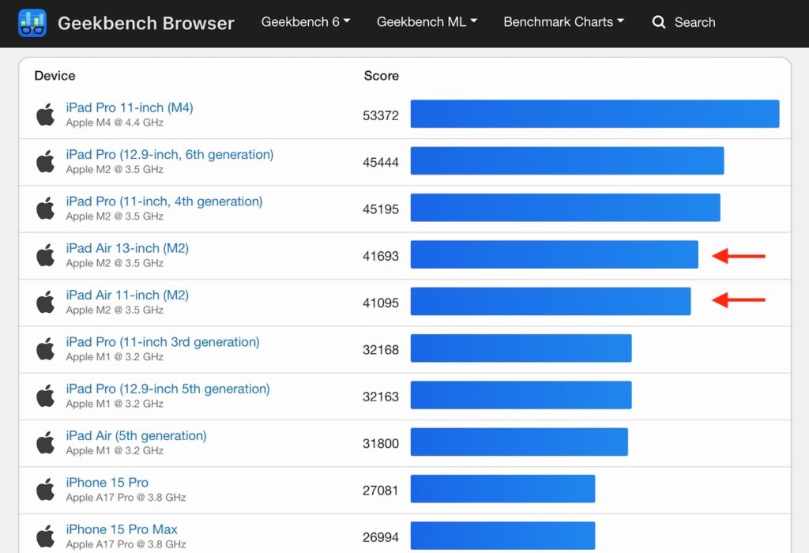Click 'Apple A17 Pro @ 3.8 GHz' under iPhone 15 Pro
Screen dimensions: 809x553
126,498
